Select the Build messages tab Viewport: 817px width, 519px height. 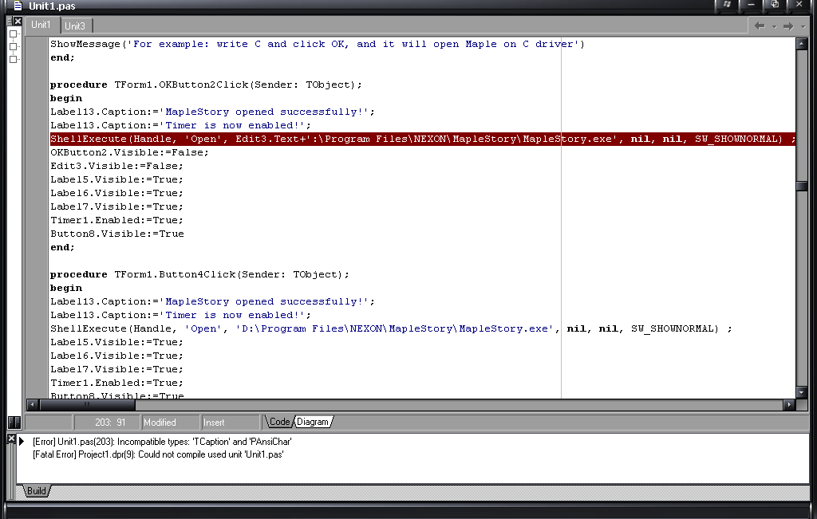coord(37,491)
